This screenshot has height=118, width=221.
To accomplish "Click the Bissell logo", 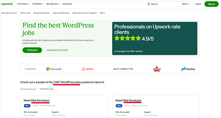I will [x=157, y=69].
